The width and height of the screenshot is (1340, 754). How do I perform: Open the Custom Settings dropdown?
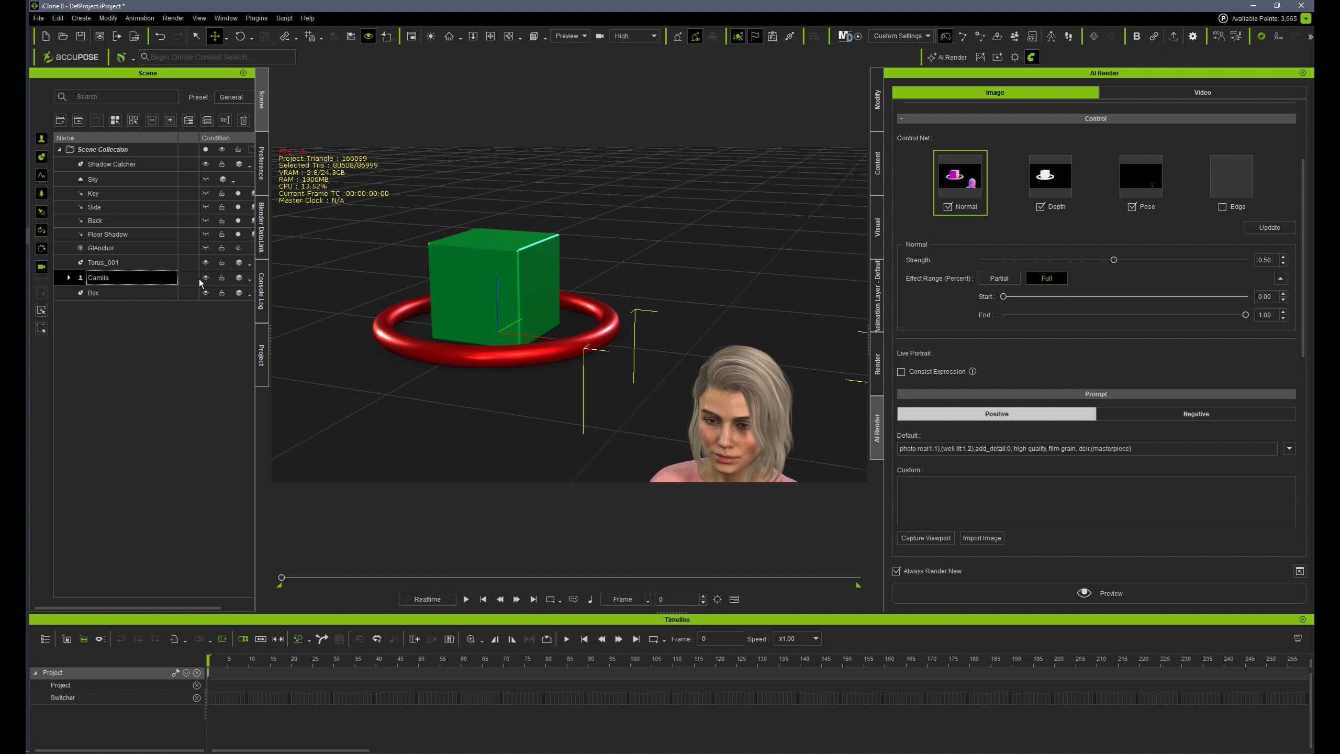click(x=901, y=36)
